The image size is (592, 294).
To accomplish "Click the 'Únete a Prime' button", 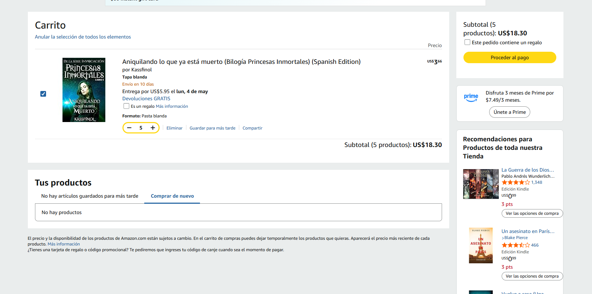I will 510,112.
